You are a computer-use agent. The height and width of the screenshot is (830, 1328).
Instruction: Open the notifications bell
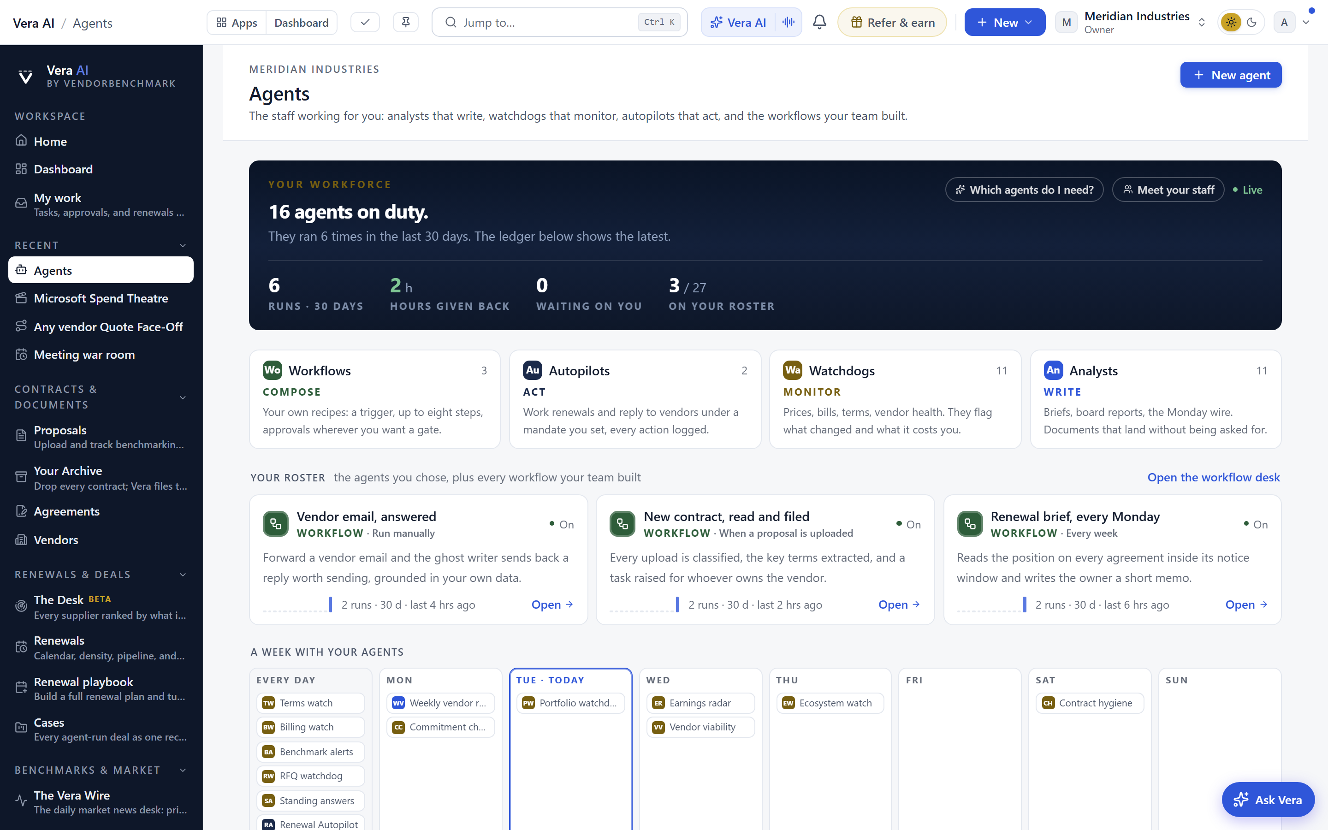[819, 23]
